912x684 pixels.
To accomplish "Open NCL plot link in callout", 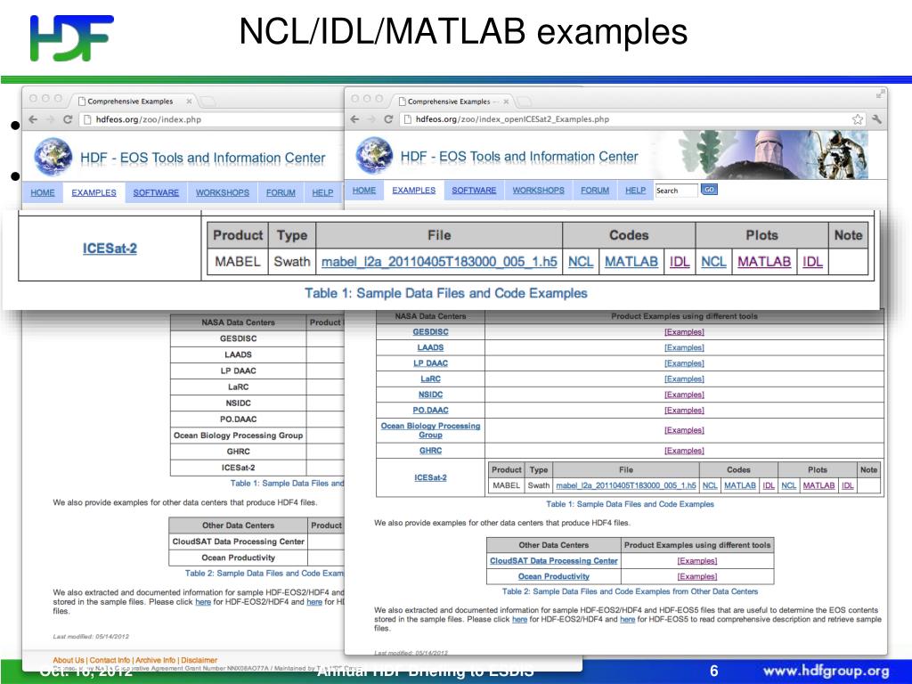I will [x=713, y=262].
